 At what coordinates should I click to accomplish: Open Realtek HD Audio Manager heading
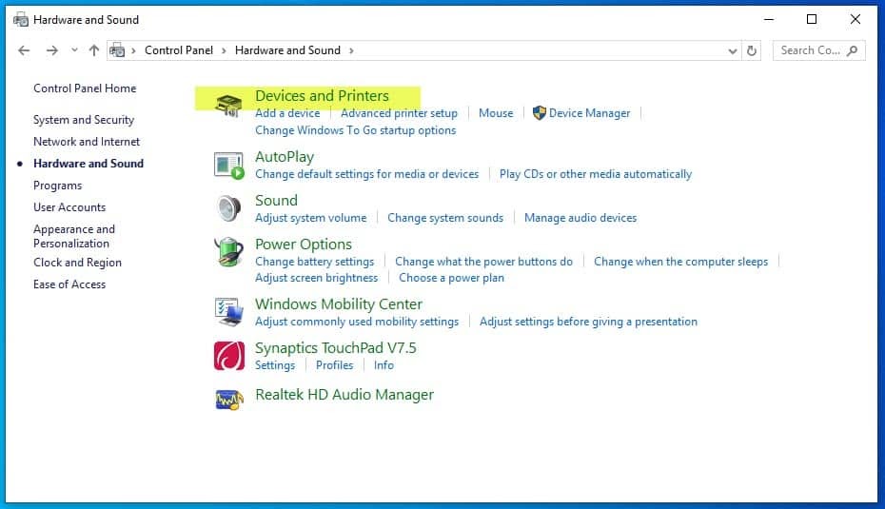(344, 395)
